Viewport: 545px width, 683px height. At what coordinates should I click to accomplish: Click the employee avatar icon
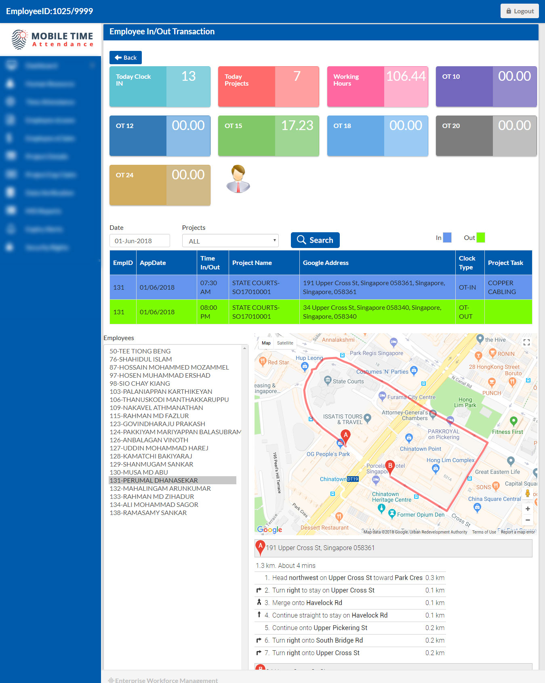pyautogui.click(x=238, y=179)
